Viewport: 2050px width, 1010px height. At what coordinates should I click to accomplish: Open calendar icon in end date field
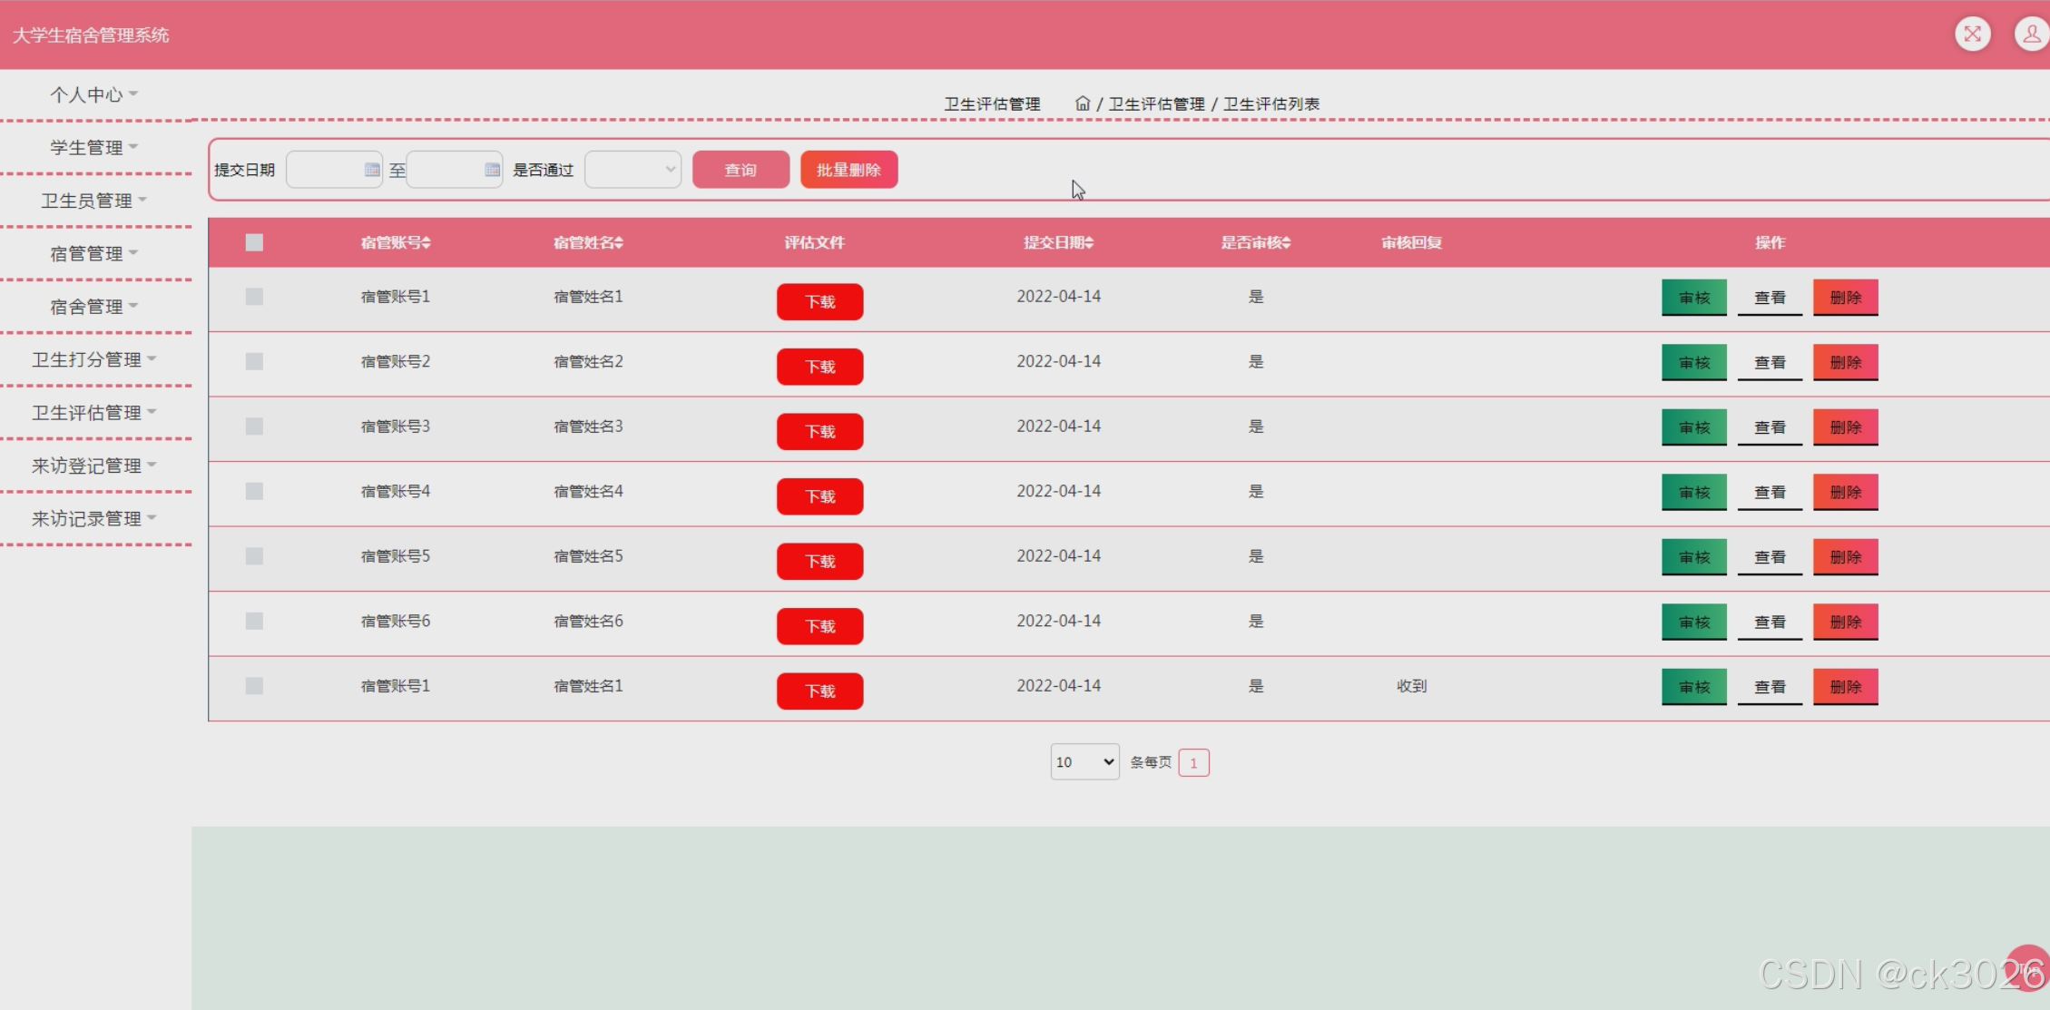[x=492, y=170]
